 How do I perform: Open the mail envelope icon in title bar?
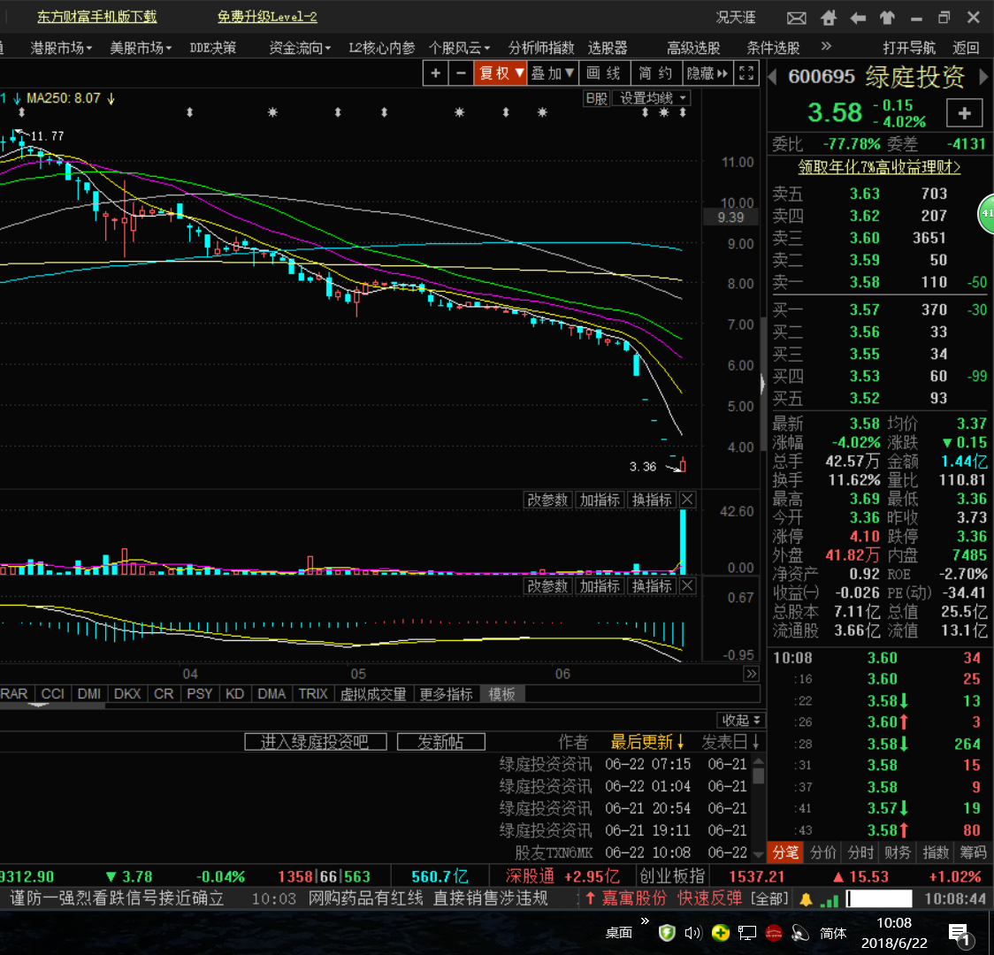(x=796, y=18)
